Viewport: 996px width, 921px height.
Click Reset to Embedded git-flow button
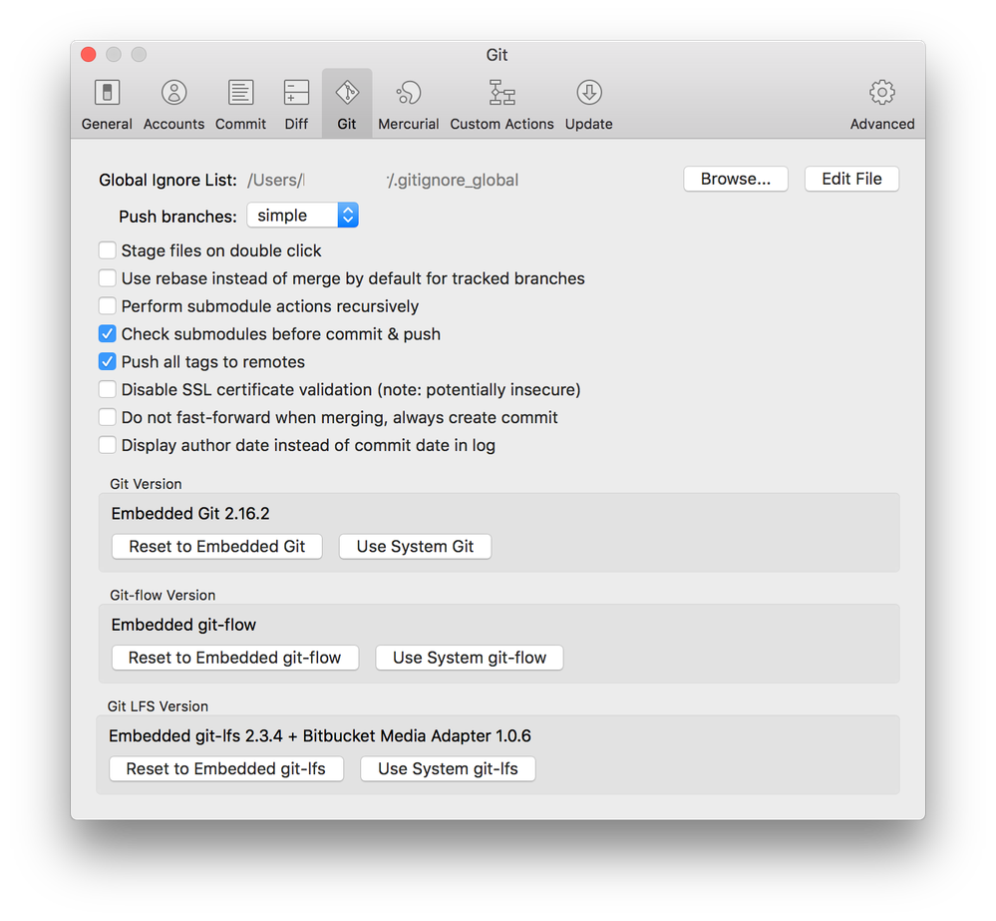235,658
